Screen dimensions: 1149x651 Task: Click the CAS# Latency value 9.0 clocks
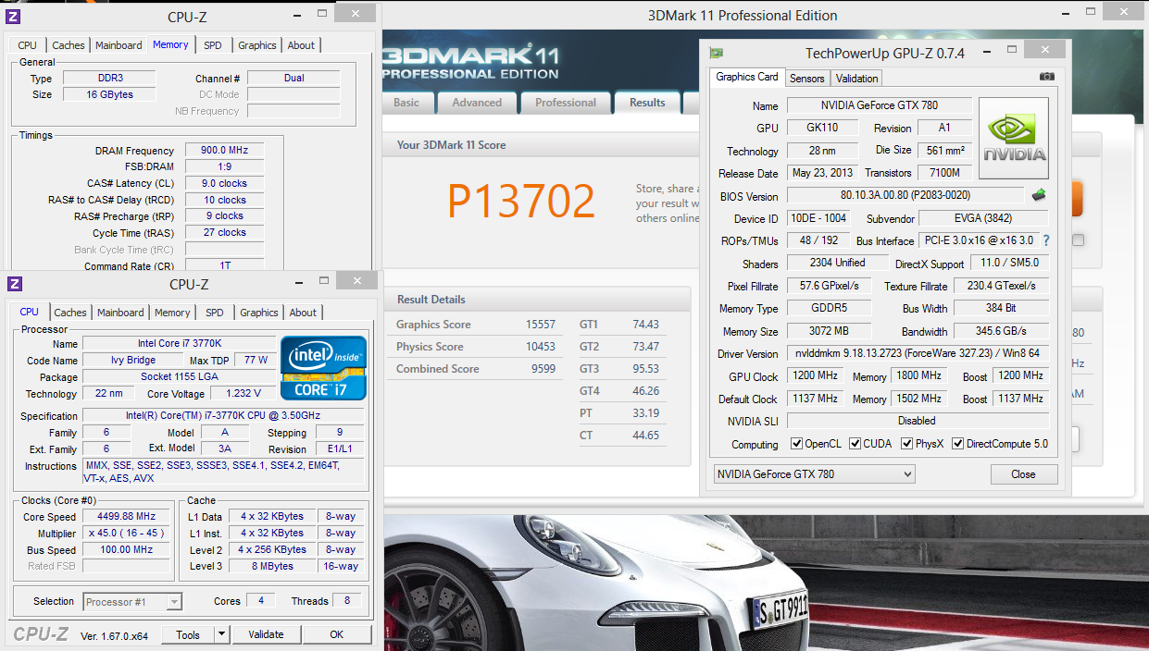pyautogui.click(x=224, y=183)
